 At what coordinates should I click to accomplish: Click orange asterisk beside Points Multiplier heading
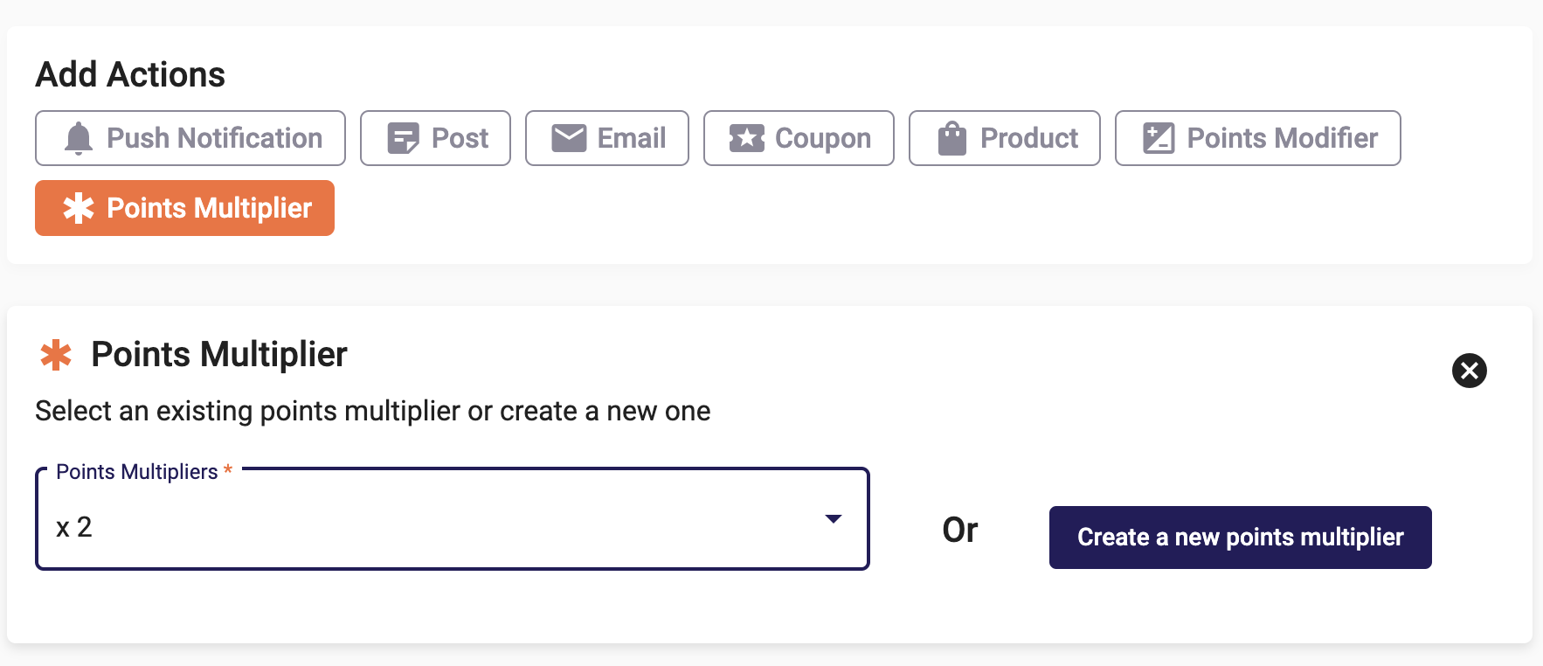56,355
